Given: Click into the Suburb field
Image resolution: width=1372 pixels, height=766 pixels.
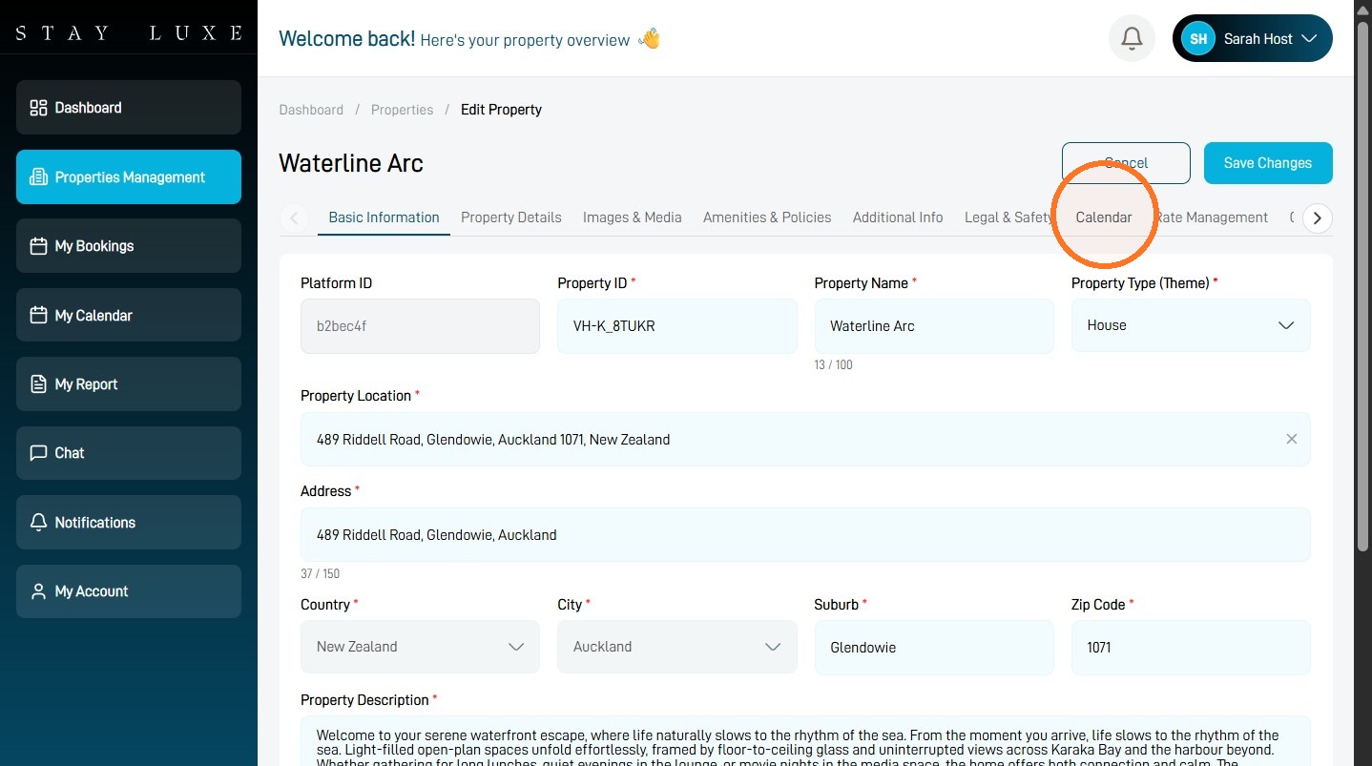Looking at the screenshot, I should point(934,648).
